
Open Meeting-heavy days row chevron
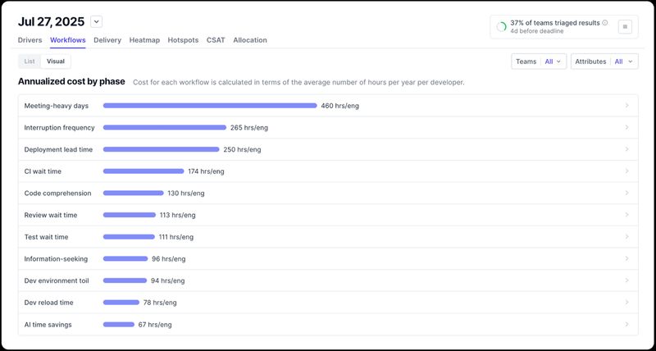point(627,106)
